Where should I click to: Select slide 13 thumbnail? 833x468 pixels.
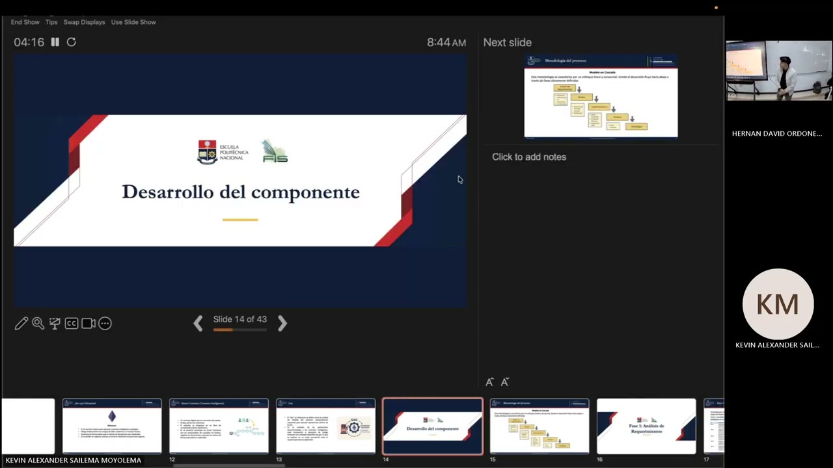[325, 426]
